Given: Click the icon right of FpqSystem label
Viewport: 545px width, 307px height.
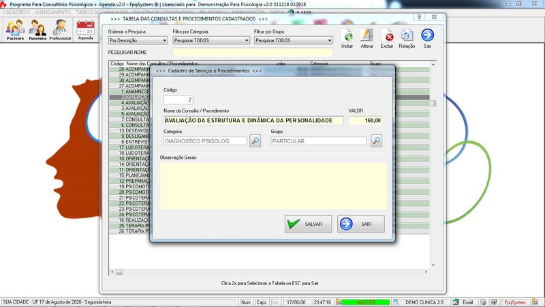Looking at the screenshot, I should click(x=535, y=302).
